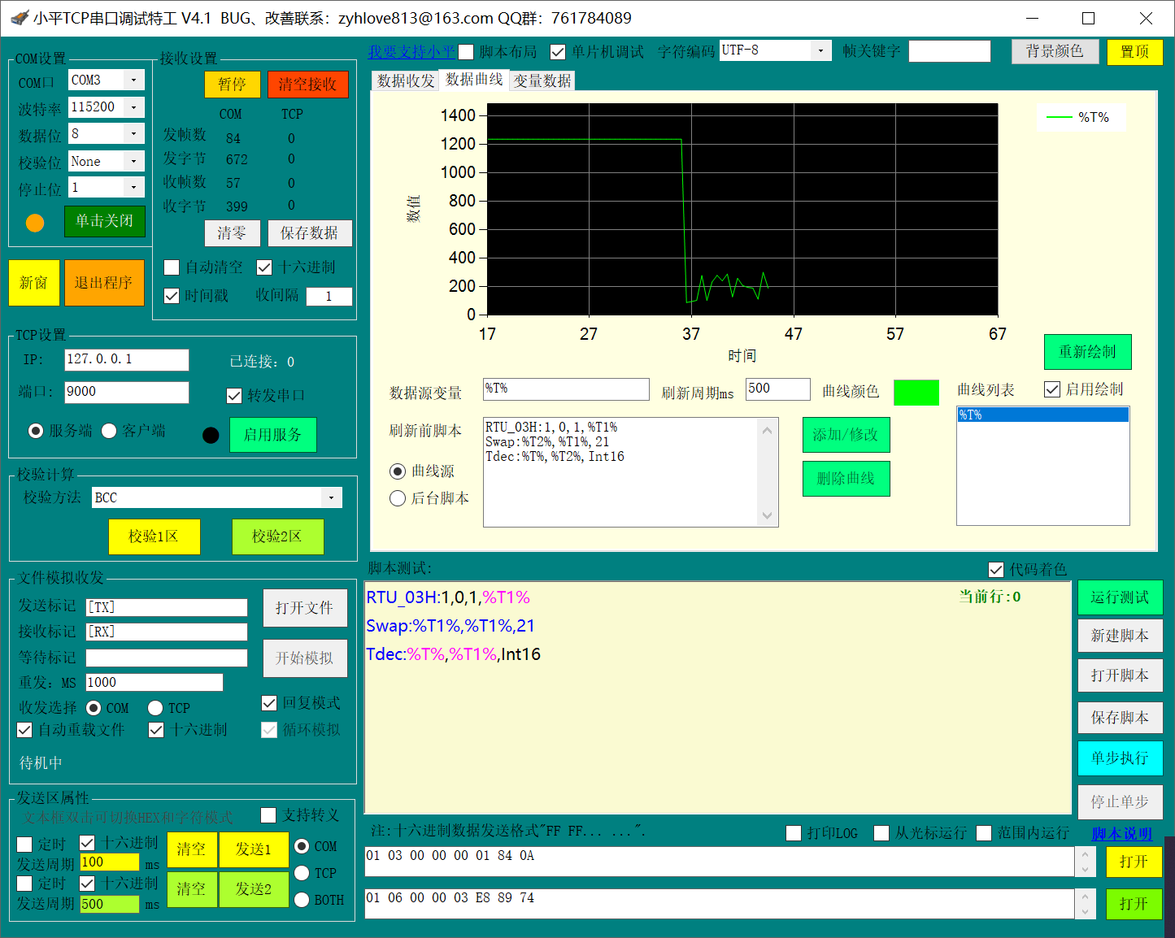Click the stepper arrows beside the second send box
Image resolution: width=1175 pixels, height=938 pixels.
[x=1085, y=904]
